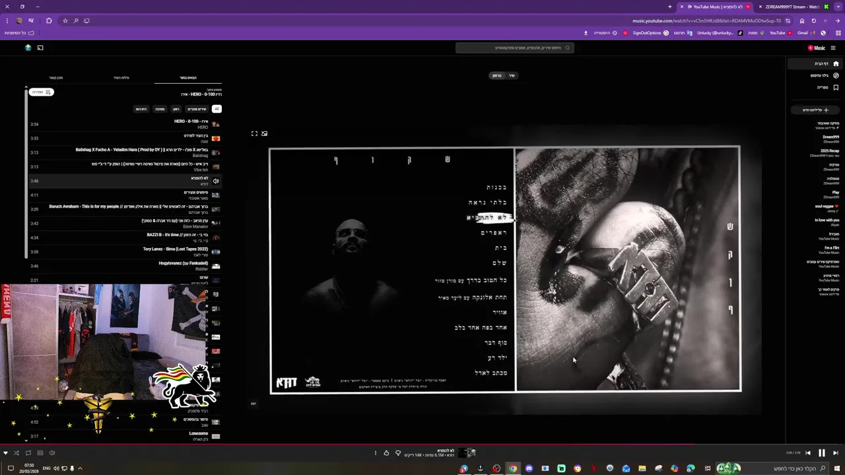
Task: Play the Eden Manalov song in queue
Action: pos(124,224)
